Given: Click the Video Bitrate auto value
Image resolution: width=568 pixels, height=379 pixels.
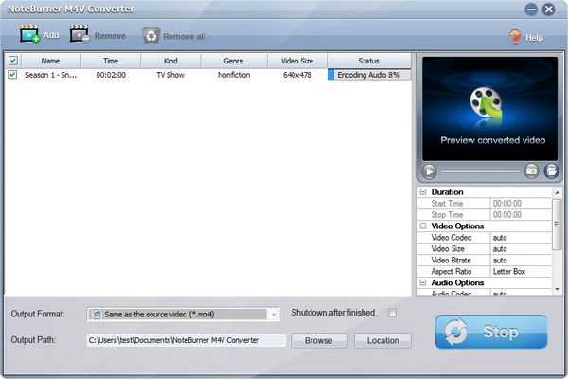Looking at the screenshot, I should (x=500, y=260).
